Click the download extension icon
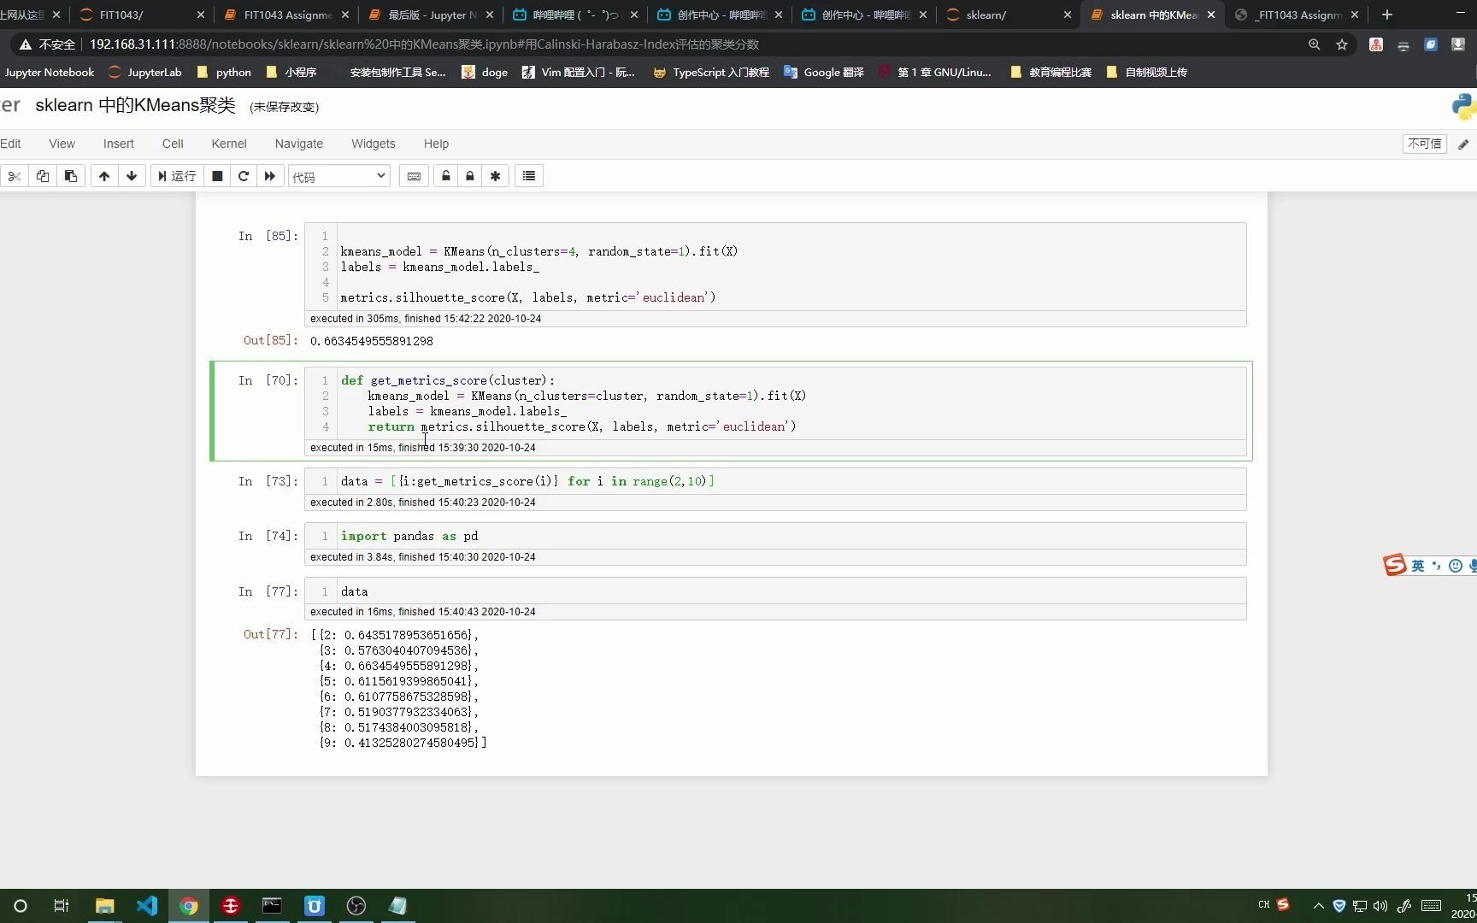This screenshot has height=923, width=1477. pyautogui.click(x=1458, y=44)
